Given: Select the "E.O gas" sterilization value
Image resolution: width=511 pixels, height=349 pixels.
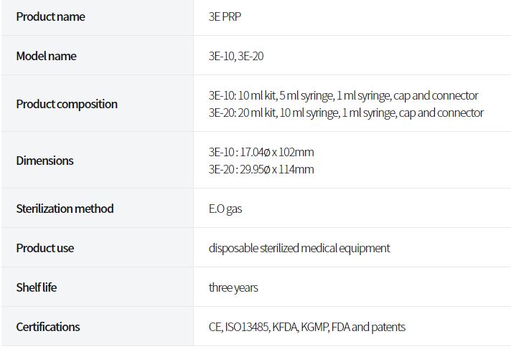Looking at the screenshot, I should 225,209.
